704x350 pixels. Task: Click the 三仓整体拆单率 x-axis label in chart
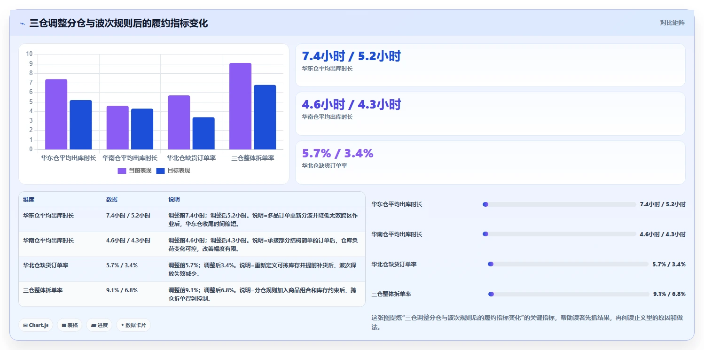[x=253, y=158]
